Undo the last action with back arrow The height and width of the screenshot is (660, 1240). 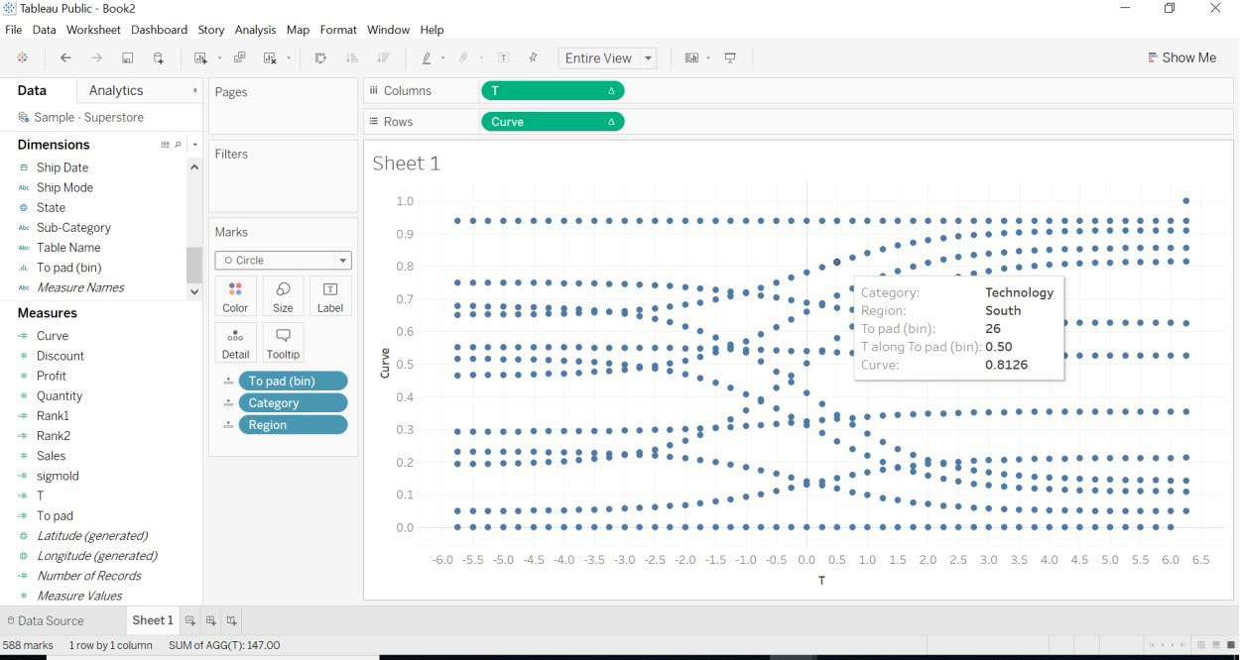click(65, 57)
